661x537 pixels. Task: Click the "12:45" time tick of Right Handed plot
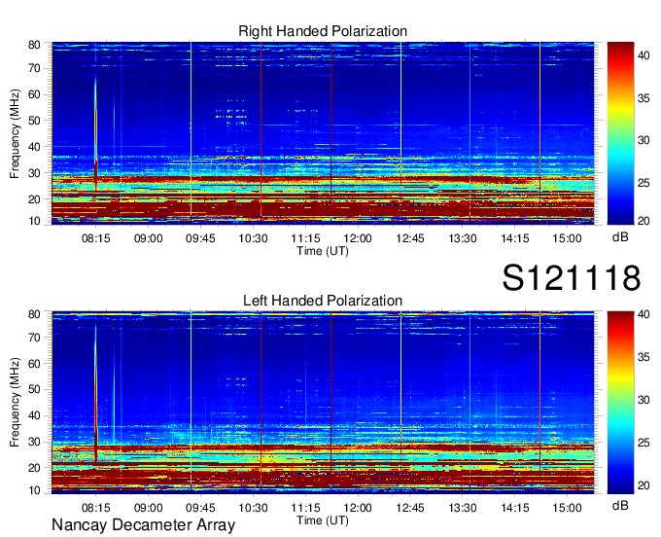pyautogui.click(x=410, y=238)
